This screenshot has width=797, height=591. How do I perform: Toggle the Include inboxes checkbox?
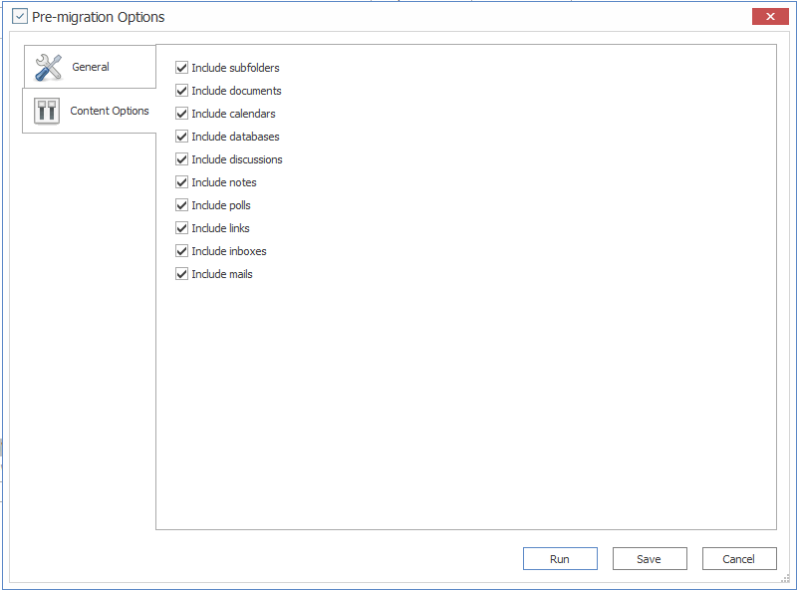[x=181, y=251]
